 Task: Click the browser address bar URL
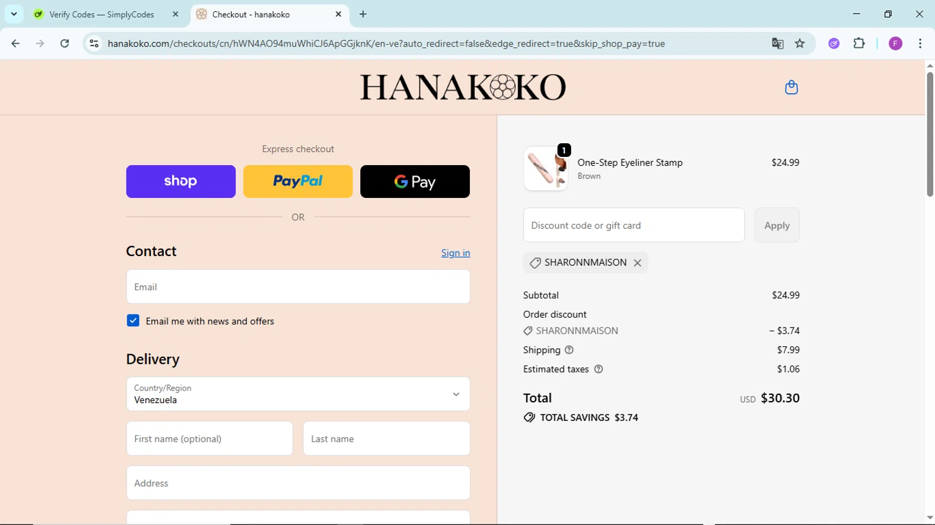(x=386, y=44)
